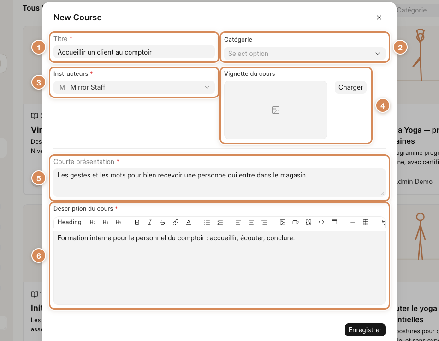Click into the Courte présentation textarea
Image resolution: width=439 pixels, height=341 pixels.
(219, 182)
